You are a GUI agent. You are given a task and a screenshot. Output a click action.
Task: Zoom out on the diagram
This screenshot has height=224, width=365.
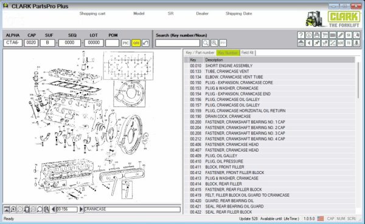(20, 209)
